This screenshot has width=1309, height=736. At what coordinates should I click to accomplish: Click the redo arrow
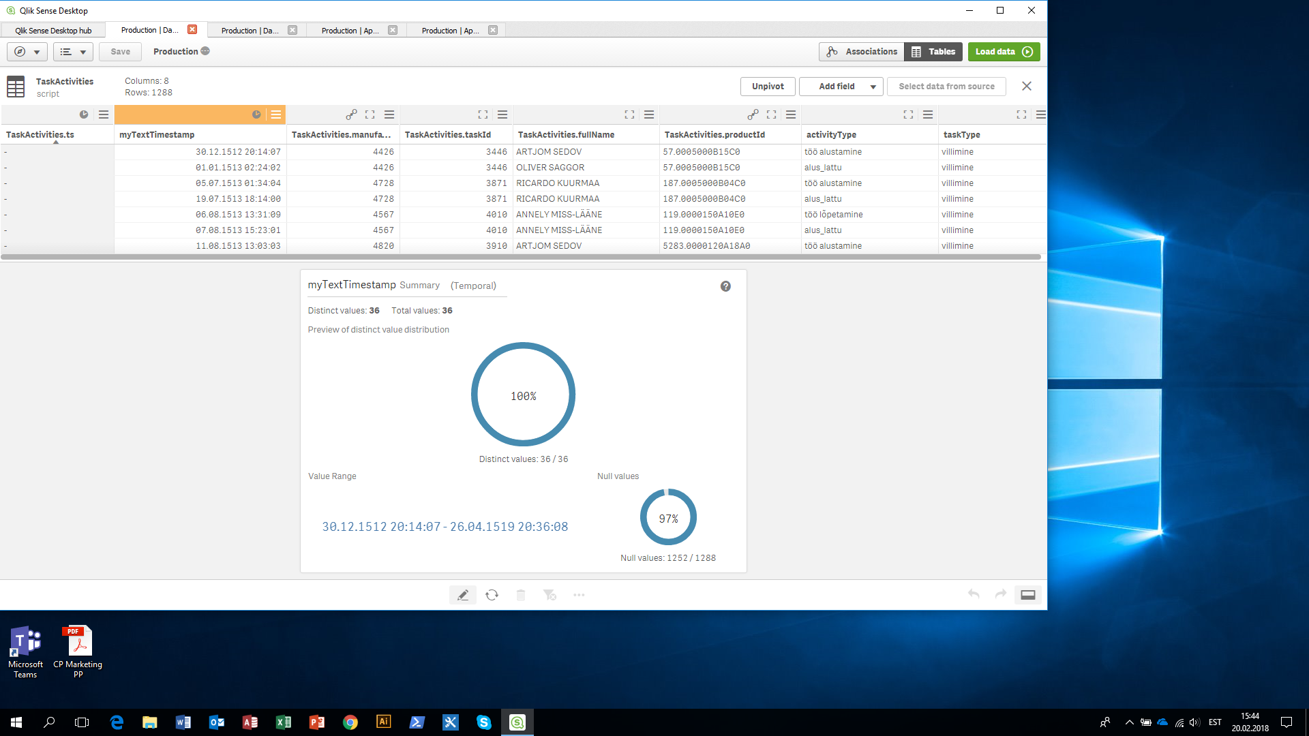1000,594
